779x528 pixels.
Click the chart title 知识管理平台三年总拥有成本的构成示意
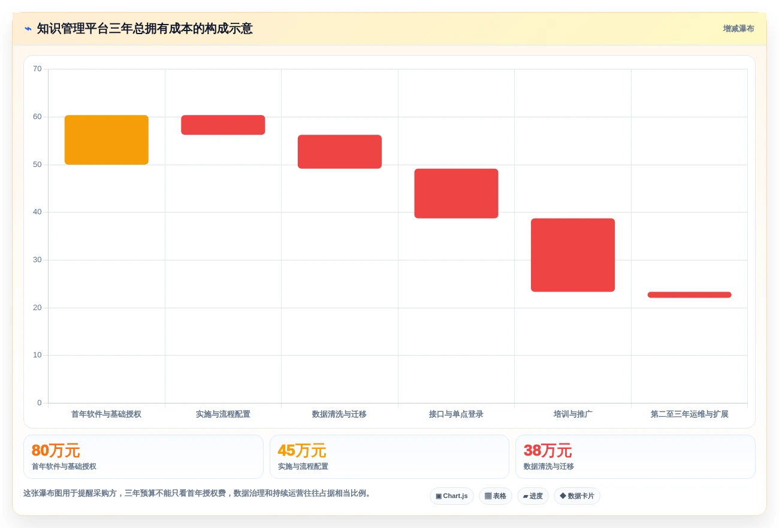(145, 29)
